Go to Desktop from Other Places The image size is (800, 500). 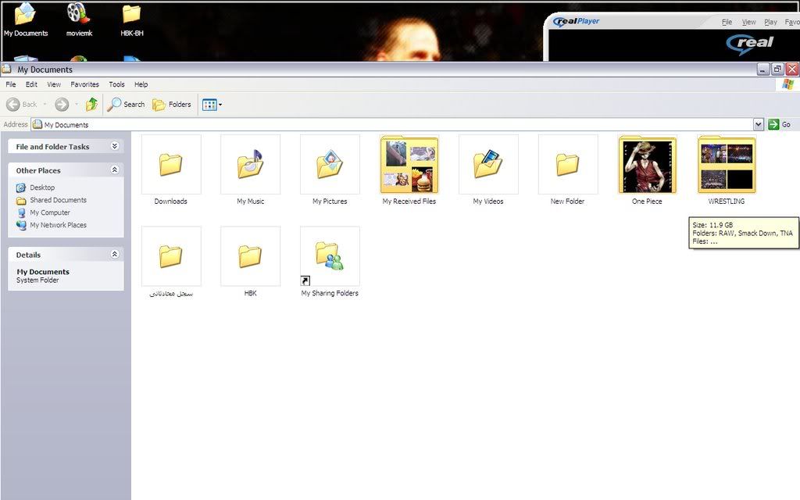click(x=36, y=187)
